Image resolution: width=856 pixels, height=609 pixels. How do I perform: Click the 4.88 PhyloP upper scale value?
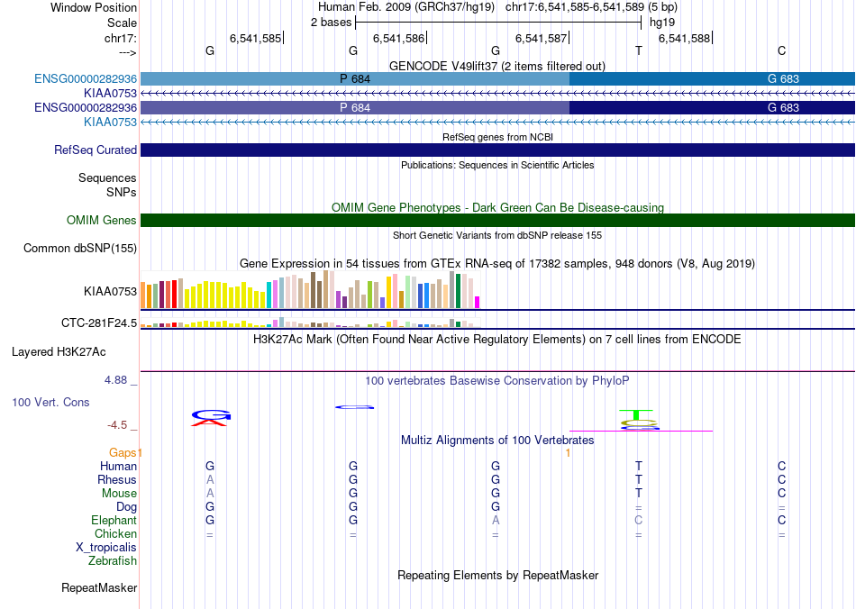[x=115, y=380]
